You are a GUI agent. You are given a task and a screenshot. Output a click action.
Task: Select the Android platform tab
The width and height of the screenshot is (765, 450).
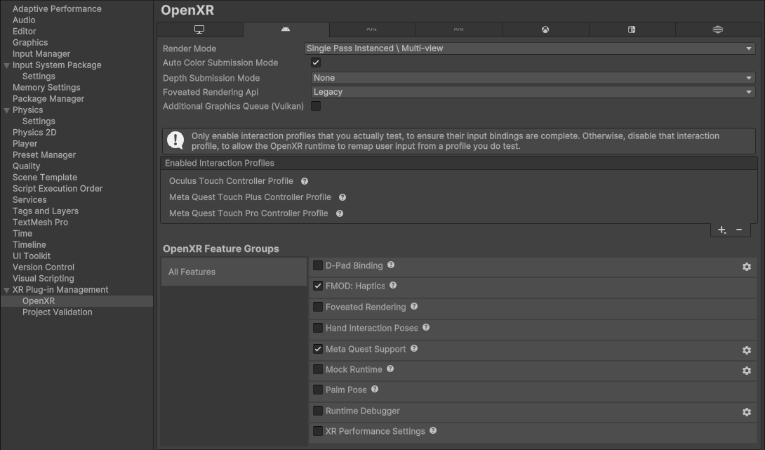286,29
